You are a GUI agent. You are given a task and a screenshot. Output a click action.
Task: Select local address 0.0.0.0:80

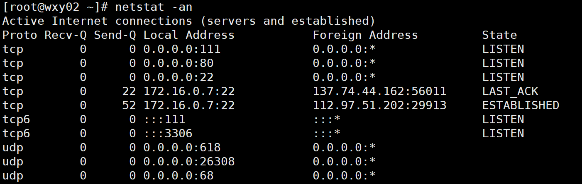[x=179, y=63]
